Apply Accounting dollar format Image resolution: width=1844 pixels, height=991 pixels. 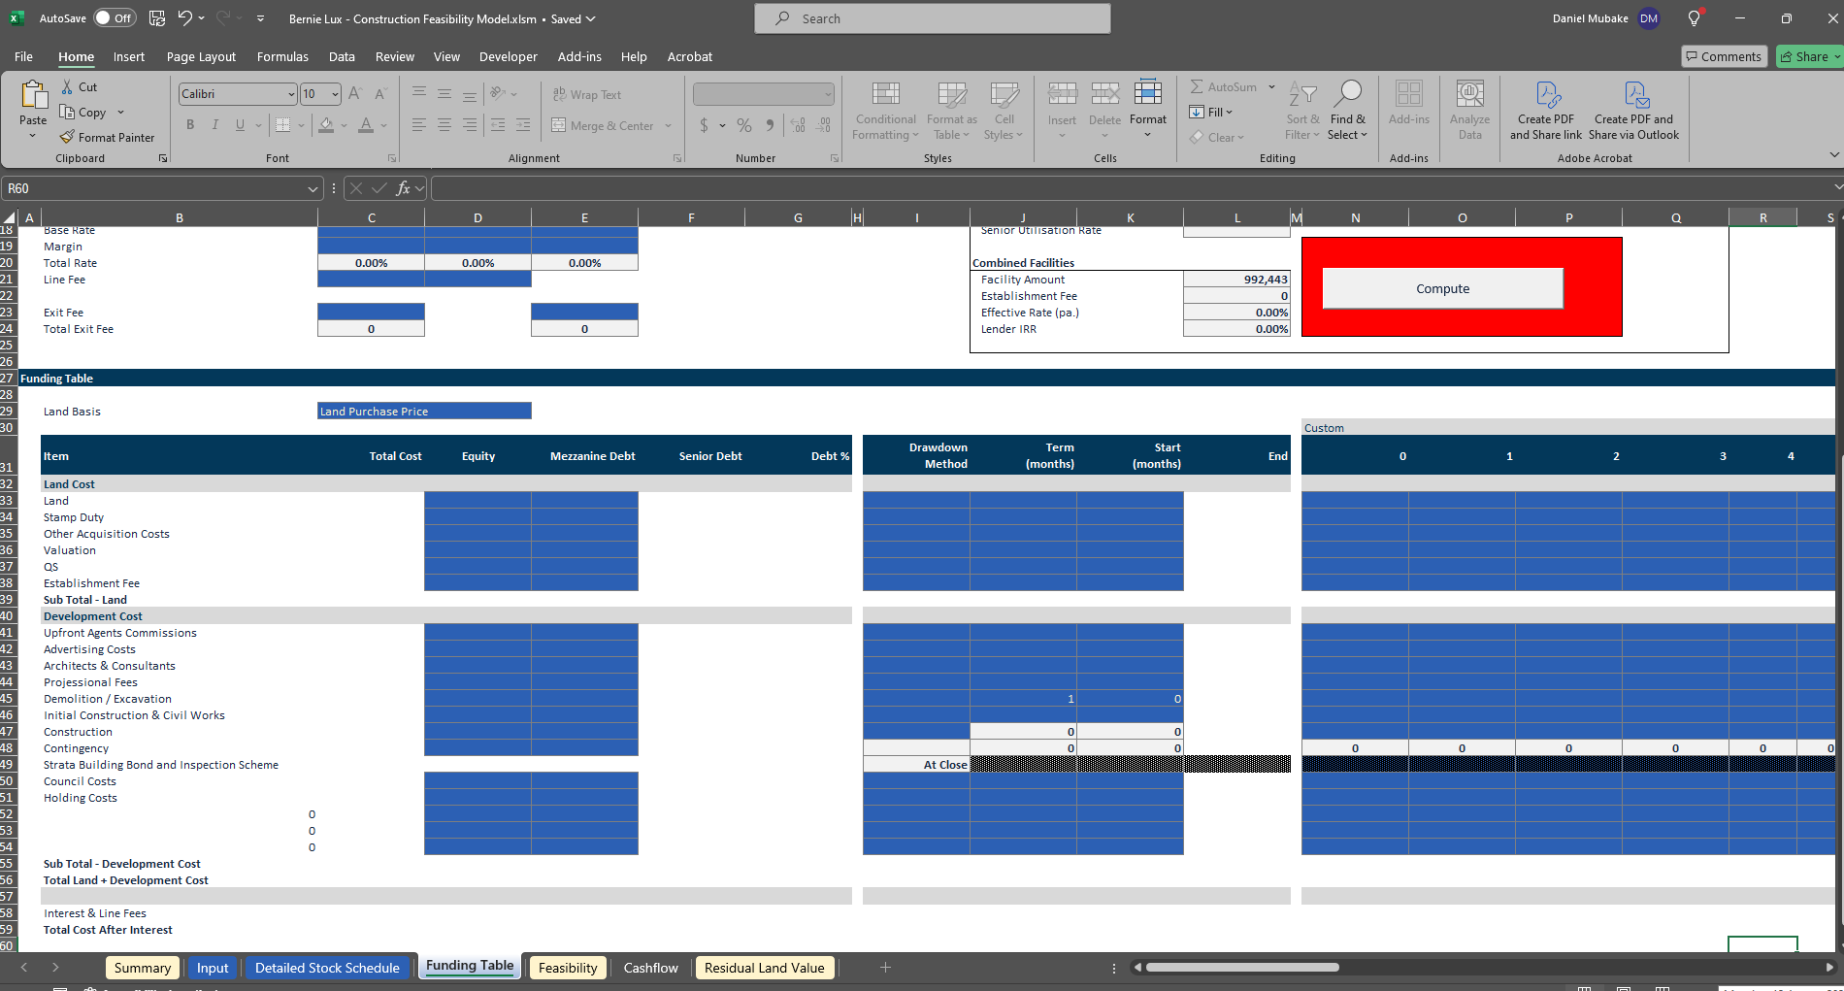pos(704,125)
